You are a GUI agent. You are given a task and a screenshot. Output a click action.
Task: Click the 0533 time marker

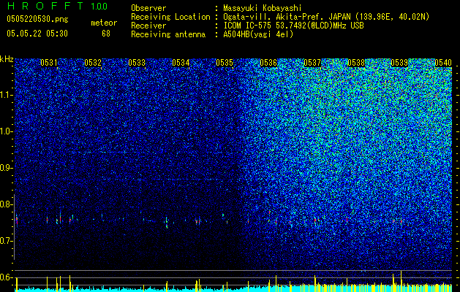137,63
